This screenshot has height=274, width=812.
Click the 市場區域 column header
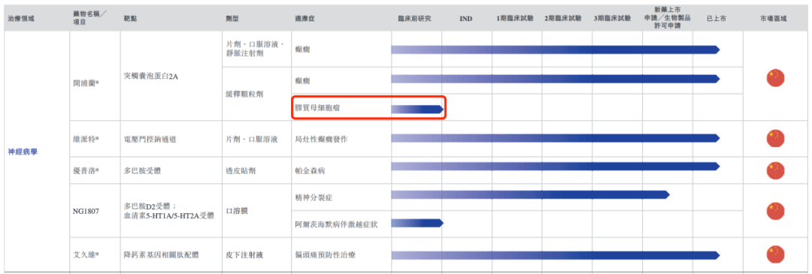pos(773,19)
